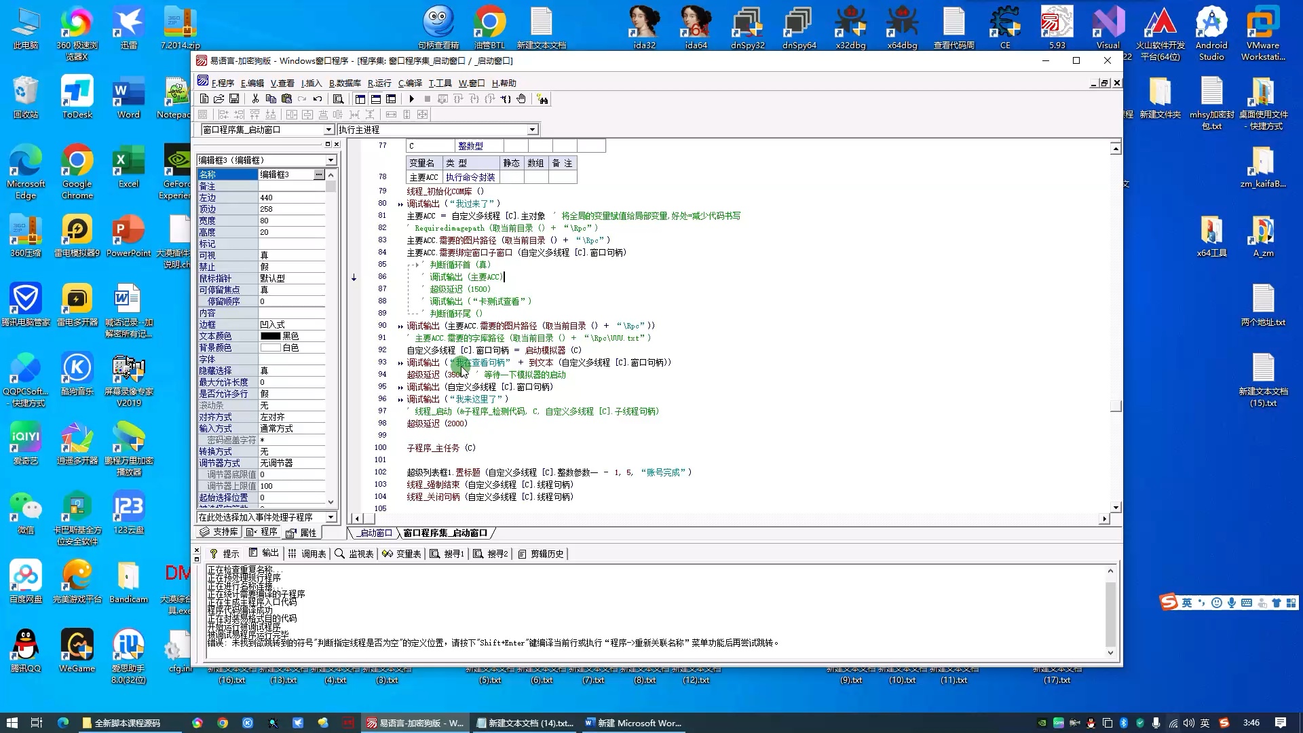Click the 文本颜色 black color swatch
This screenshot has width=1303, height=733.
[269, 335]
